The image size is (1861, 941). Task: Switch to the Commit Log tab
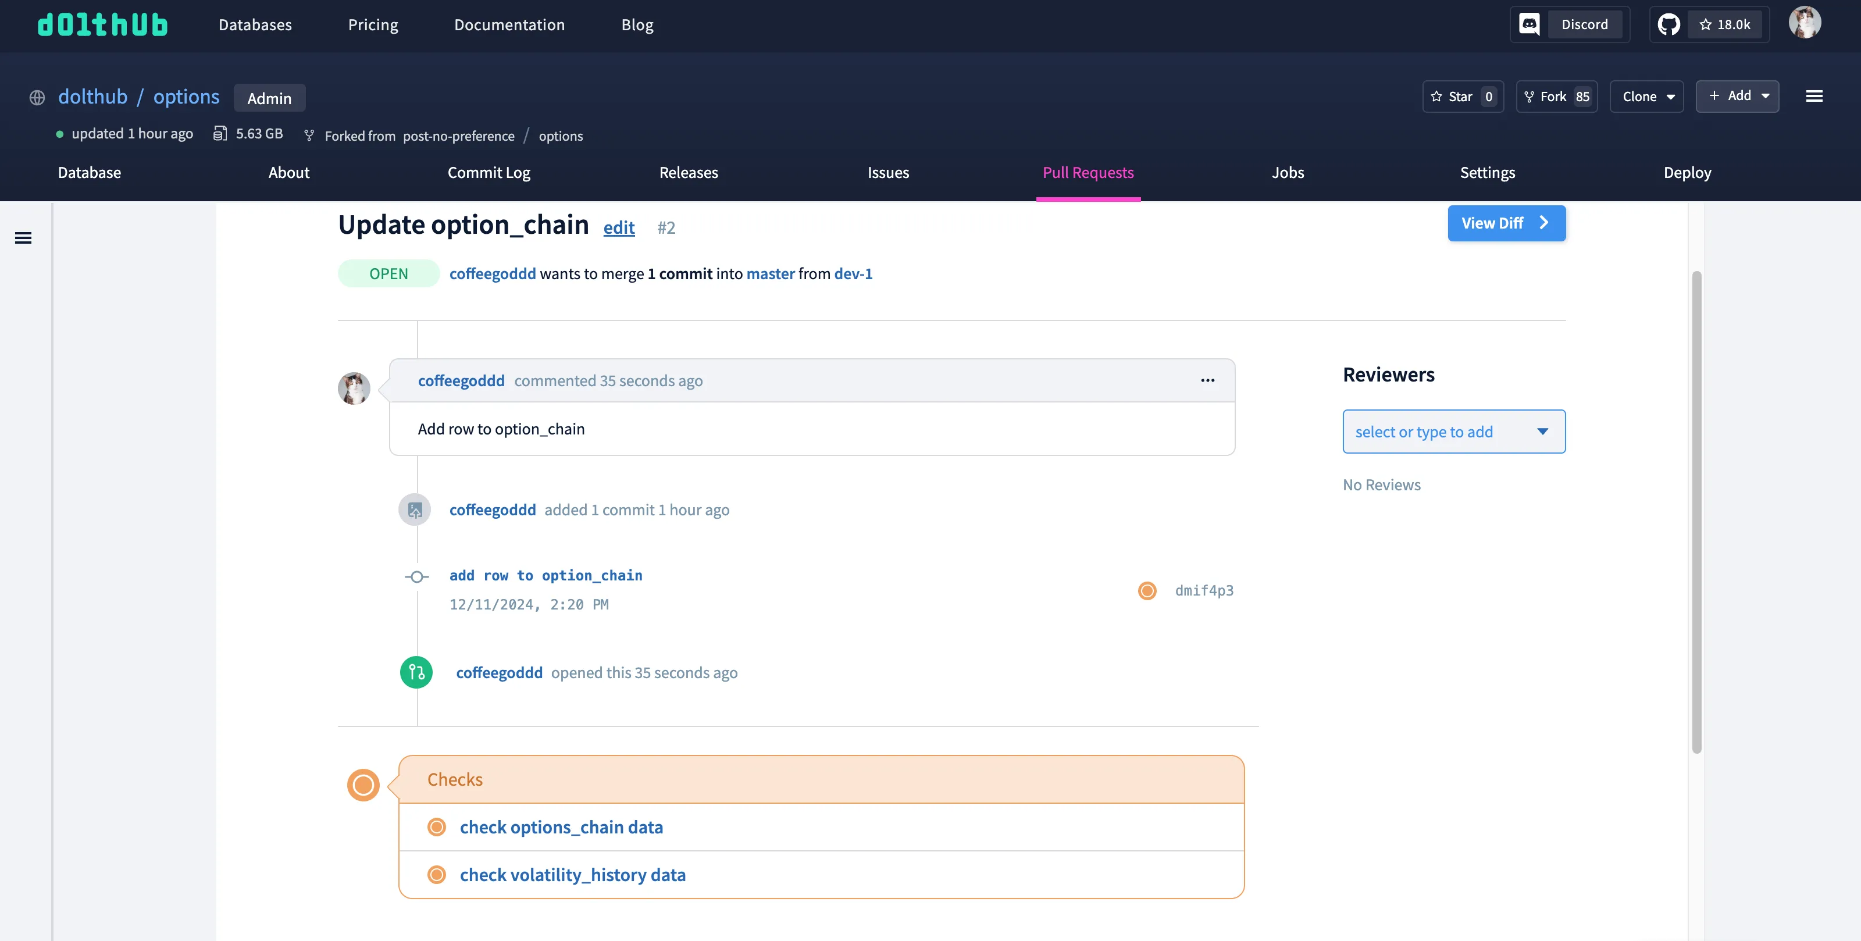tap(489, 173)
